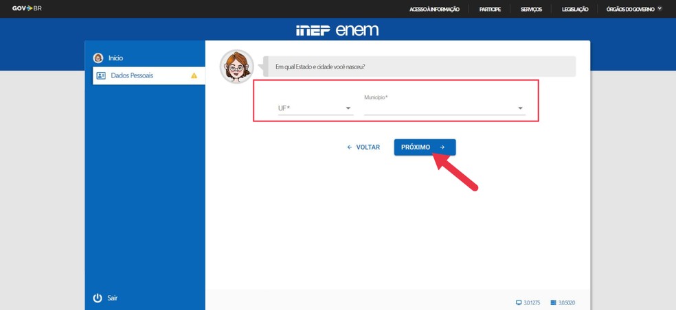
Task: Open the Serviços menu item
Action: [531, 9]
